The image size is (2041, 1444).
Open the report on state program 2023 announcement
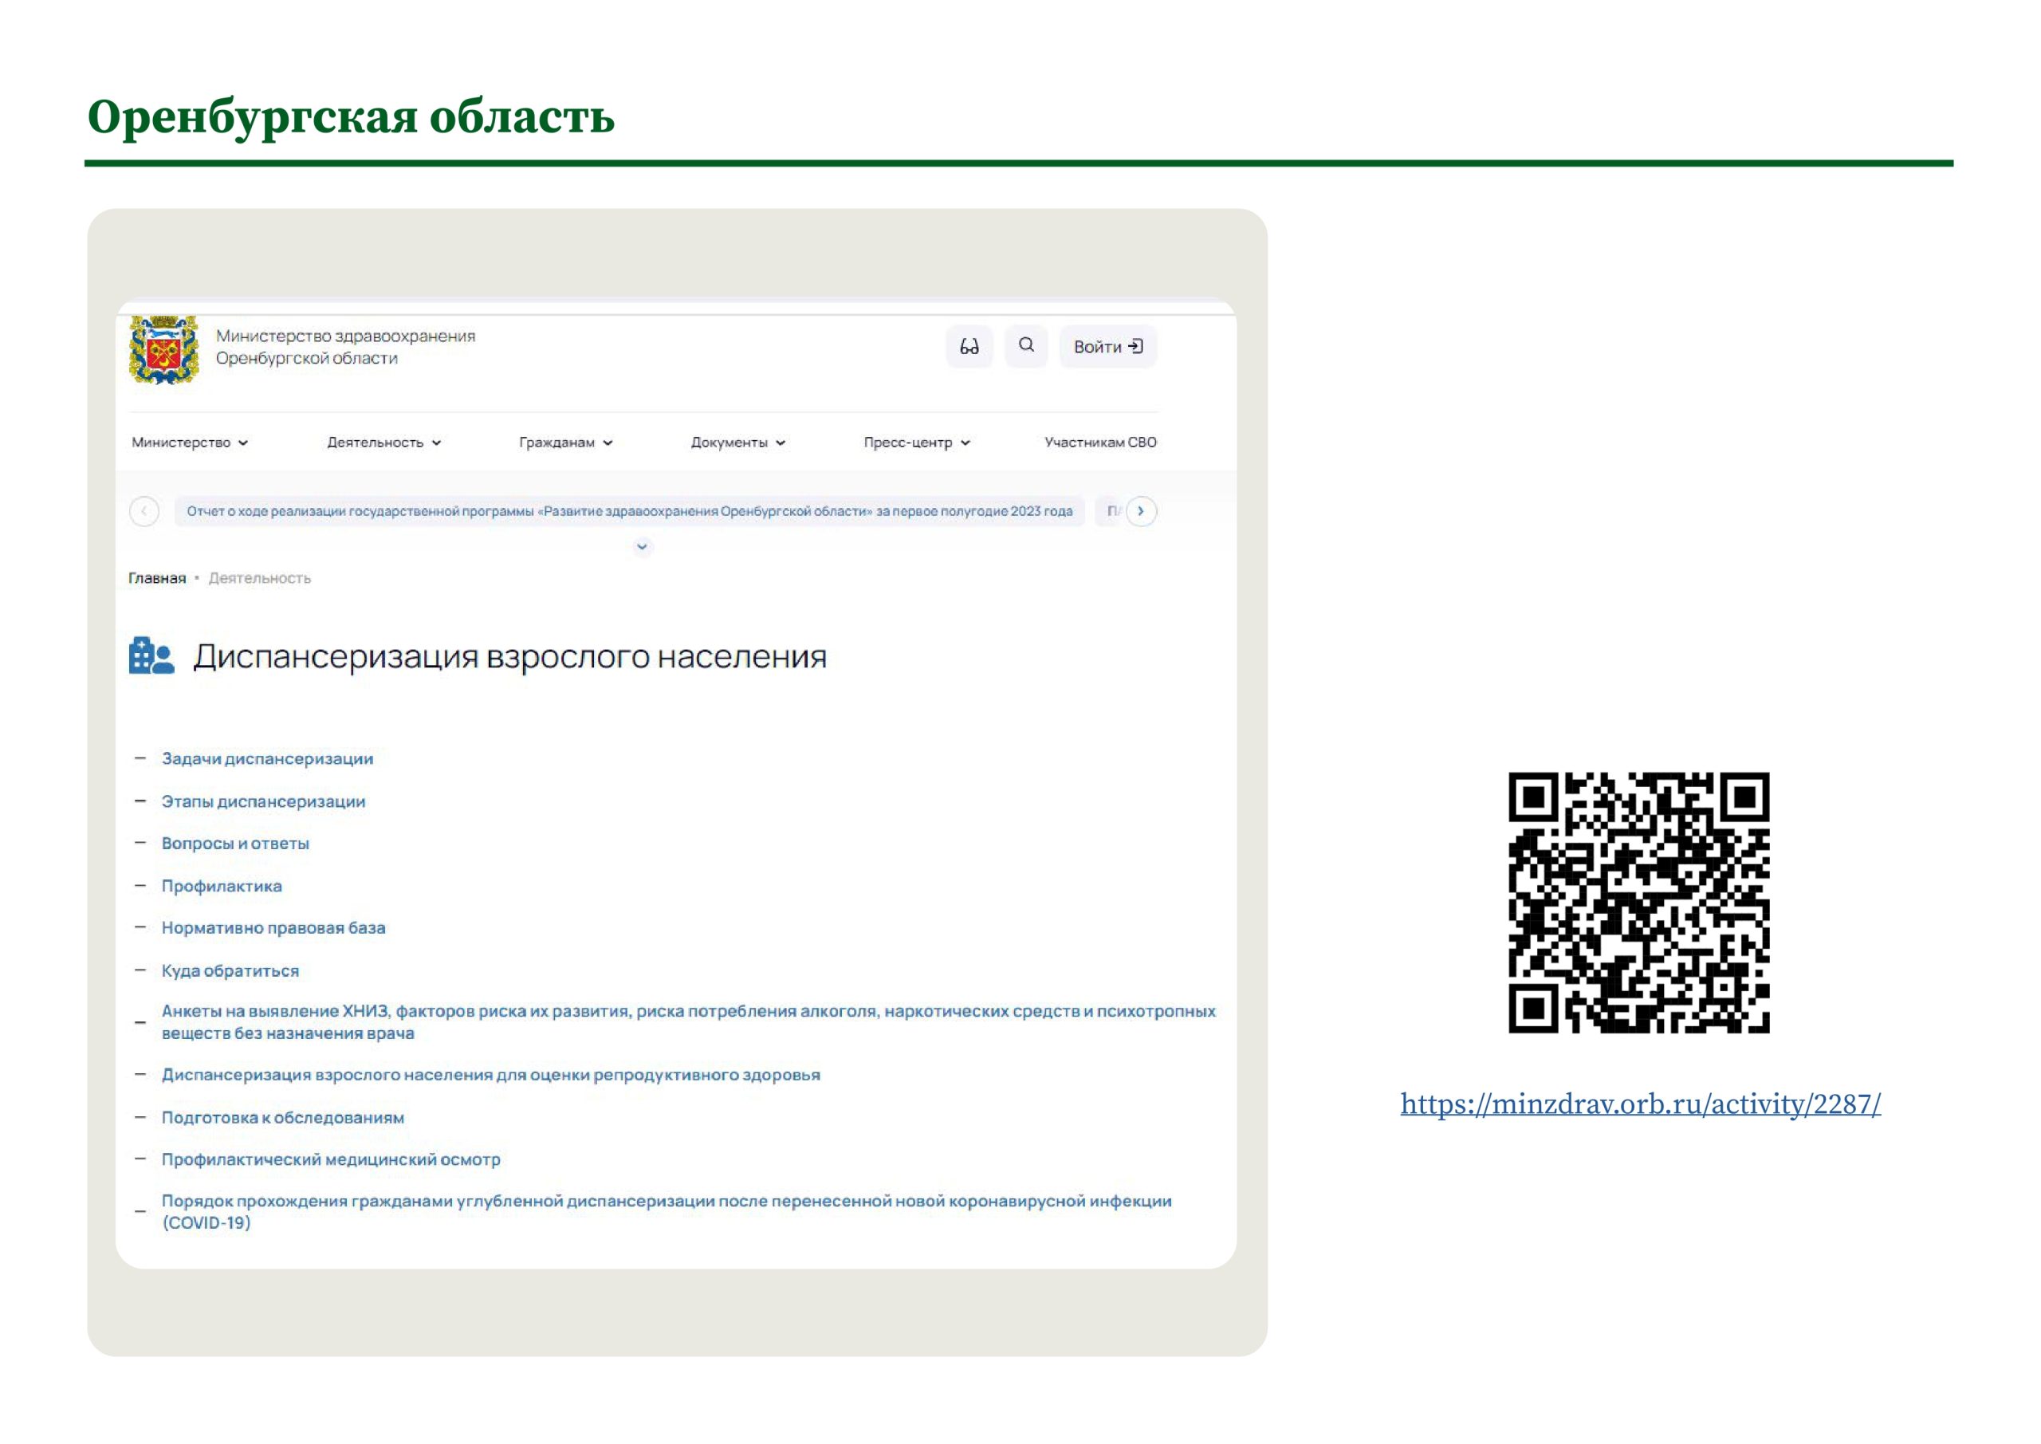(629, 511)
